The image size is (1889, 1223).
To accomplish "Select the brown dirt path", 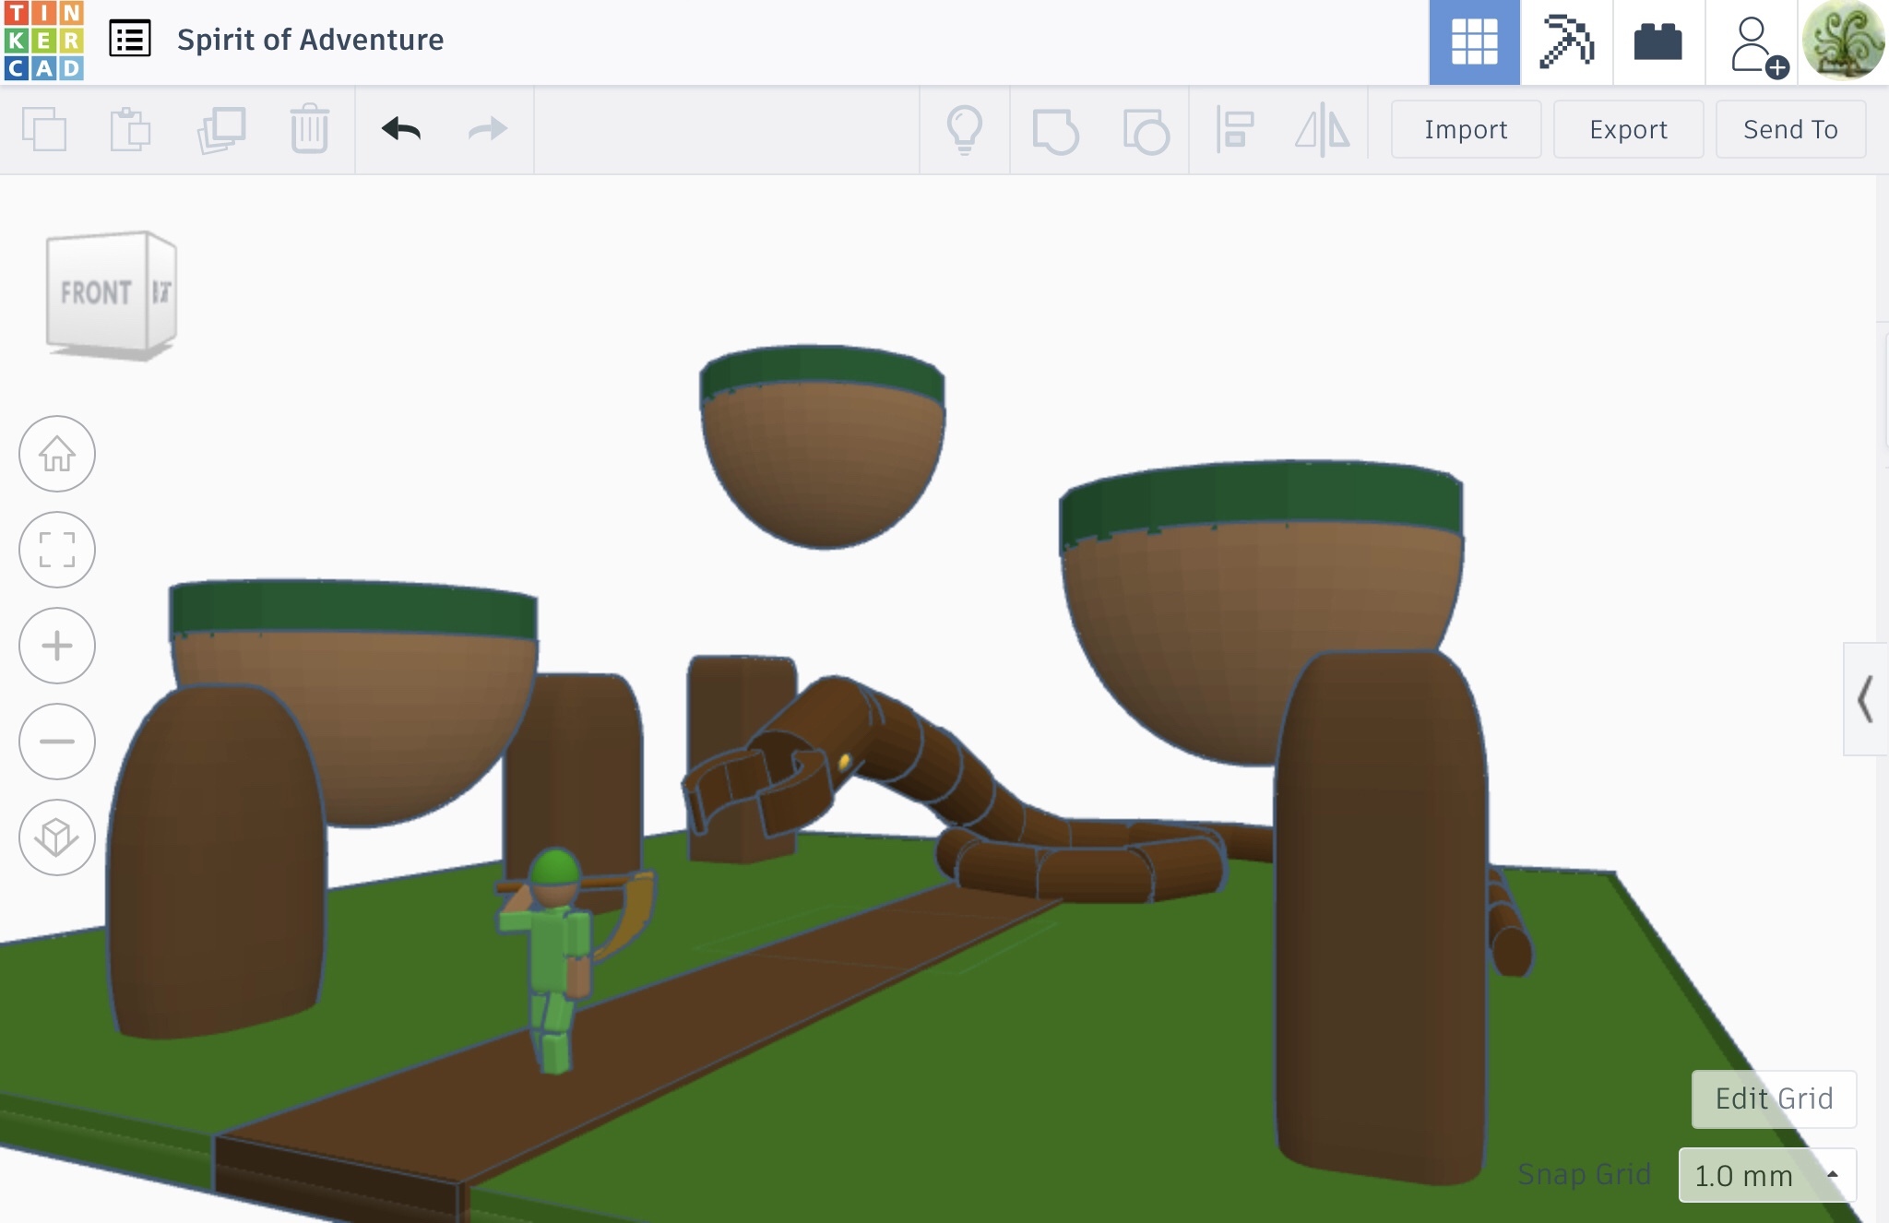I will click(646, 1033).
